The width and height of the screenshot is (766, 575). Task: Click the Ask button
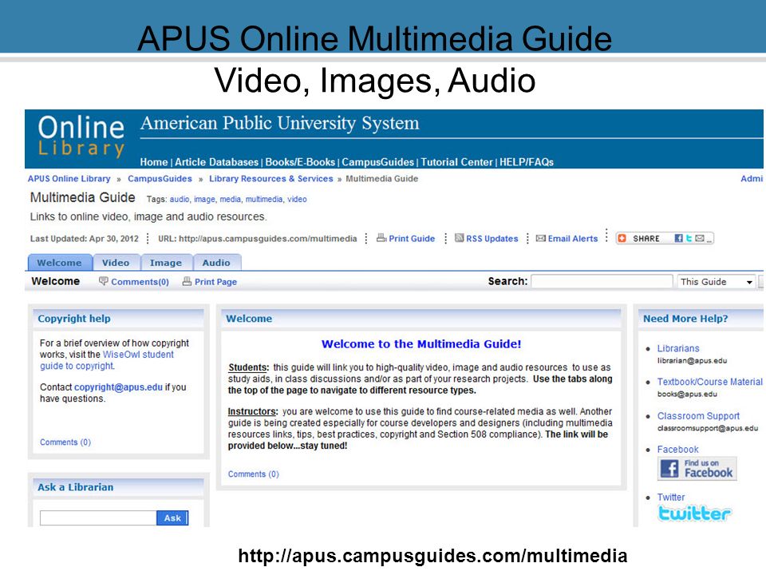tap(172, 517)
